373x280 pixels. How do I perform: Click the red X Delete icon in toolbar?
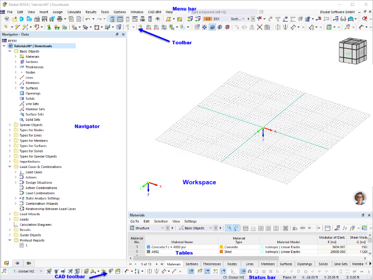pyautogui.click(x=260, y=28)
